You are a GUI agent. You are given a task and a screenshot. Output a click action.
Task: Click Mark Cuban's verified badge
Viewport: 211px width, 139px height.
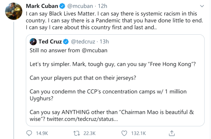62,6
